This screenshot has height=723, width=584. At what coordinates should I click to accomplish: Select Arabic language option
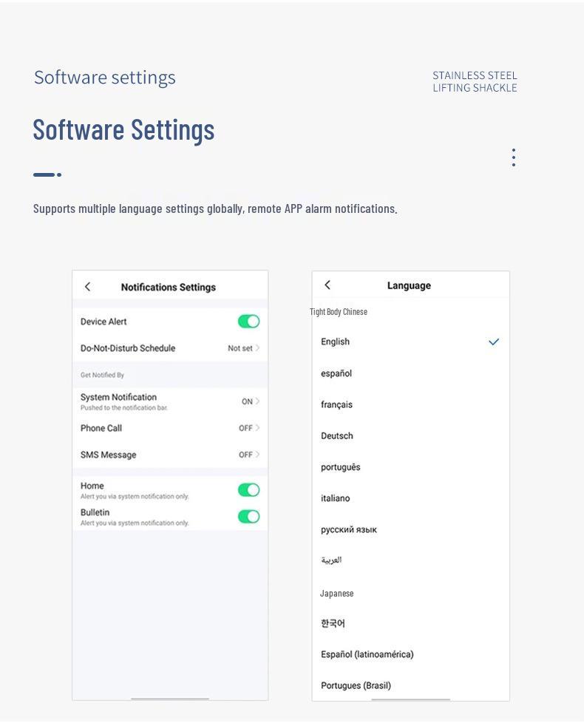point(410,560)
